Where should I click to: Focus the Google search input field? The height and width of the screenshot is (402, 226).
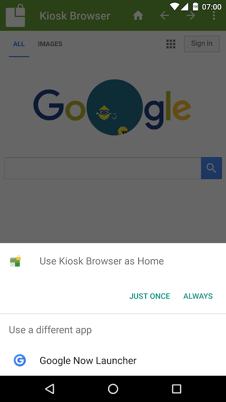pos(103,168)
